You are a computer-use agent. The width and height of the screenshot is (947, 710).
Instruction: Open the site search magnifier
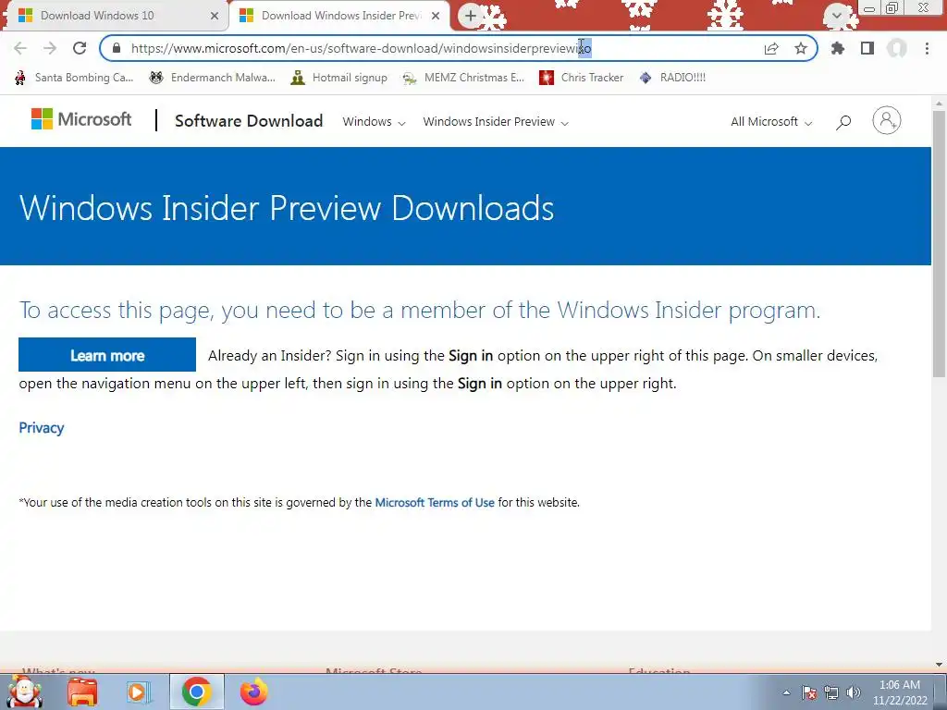pos(843,123)
